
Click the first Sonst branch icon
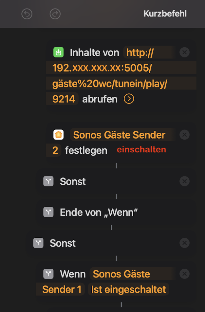(x=48, y=181)
